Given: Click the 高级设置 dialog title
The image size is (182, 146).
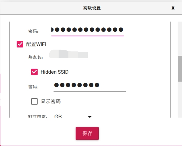Looking at the screenshot, I should [x=92, y=8].
